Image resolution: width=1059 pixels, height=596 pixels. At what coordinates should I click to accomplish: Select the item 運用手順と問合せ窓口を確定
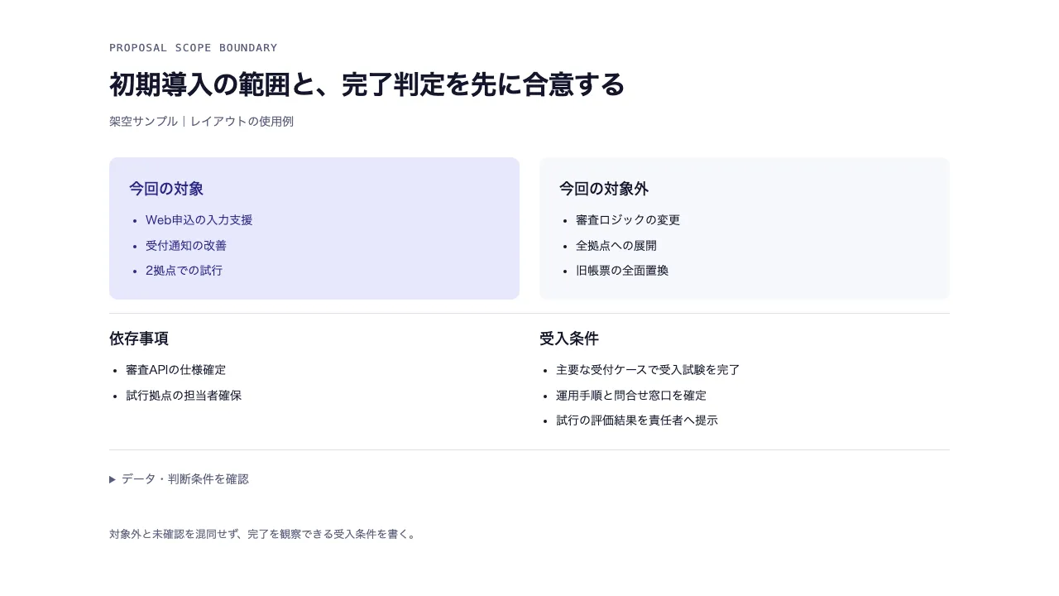631,396
